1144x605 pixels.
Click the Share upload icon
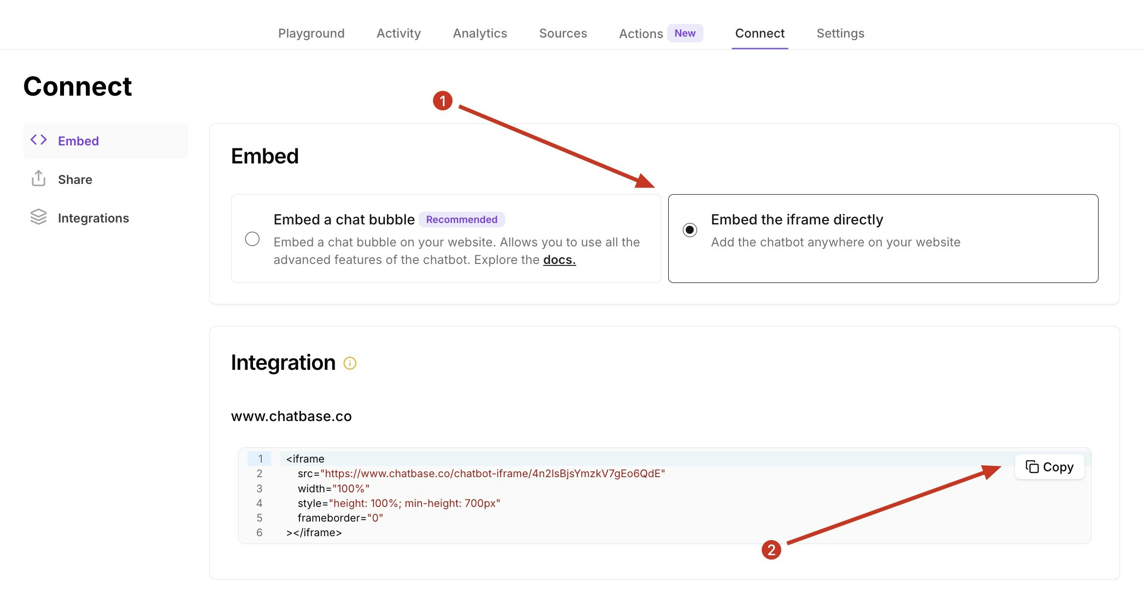pos(39,179)
